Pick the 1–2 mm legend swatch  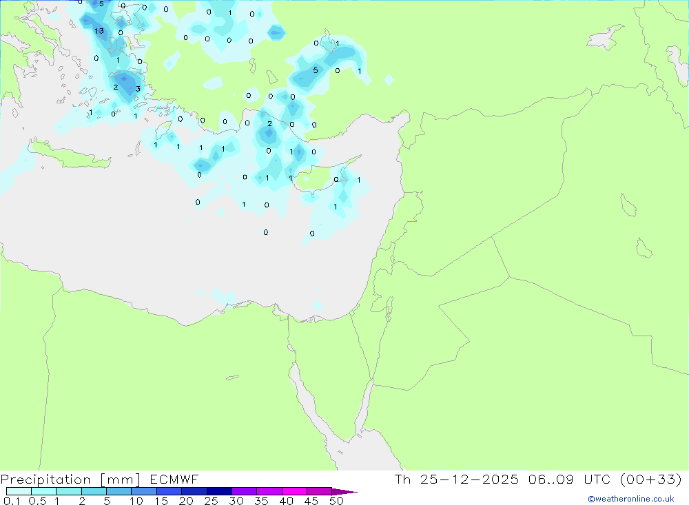pyautogui.click(x=69, y=491)
